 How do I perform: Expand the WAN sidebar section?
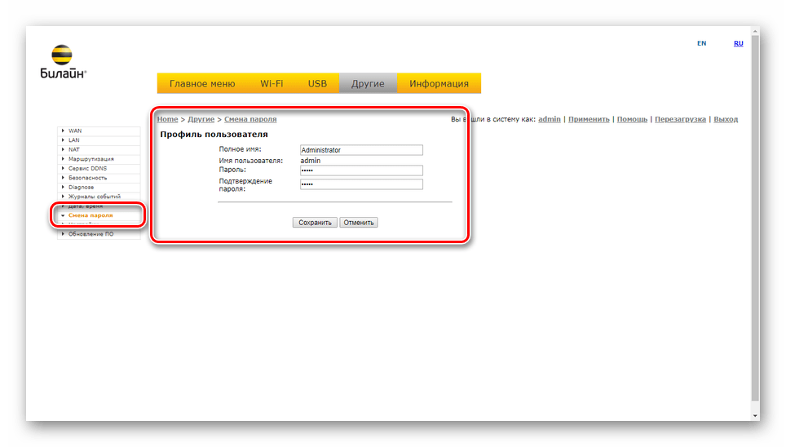pos(99,131)
